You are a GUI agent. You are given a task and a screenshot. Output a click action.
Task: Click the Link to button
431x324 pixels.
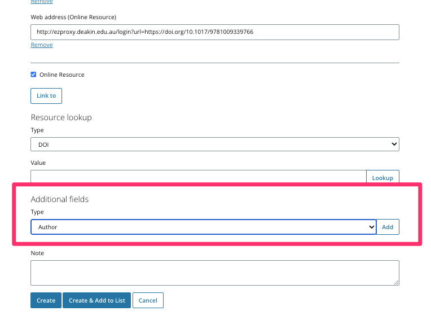[x=46, y=96]
